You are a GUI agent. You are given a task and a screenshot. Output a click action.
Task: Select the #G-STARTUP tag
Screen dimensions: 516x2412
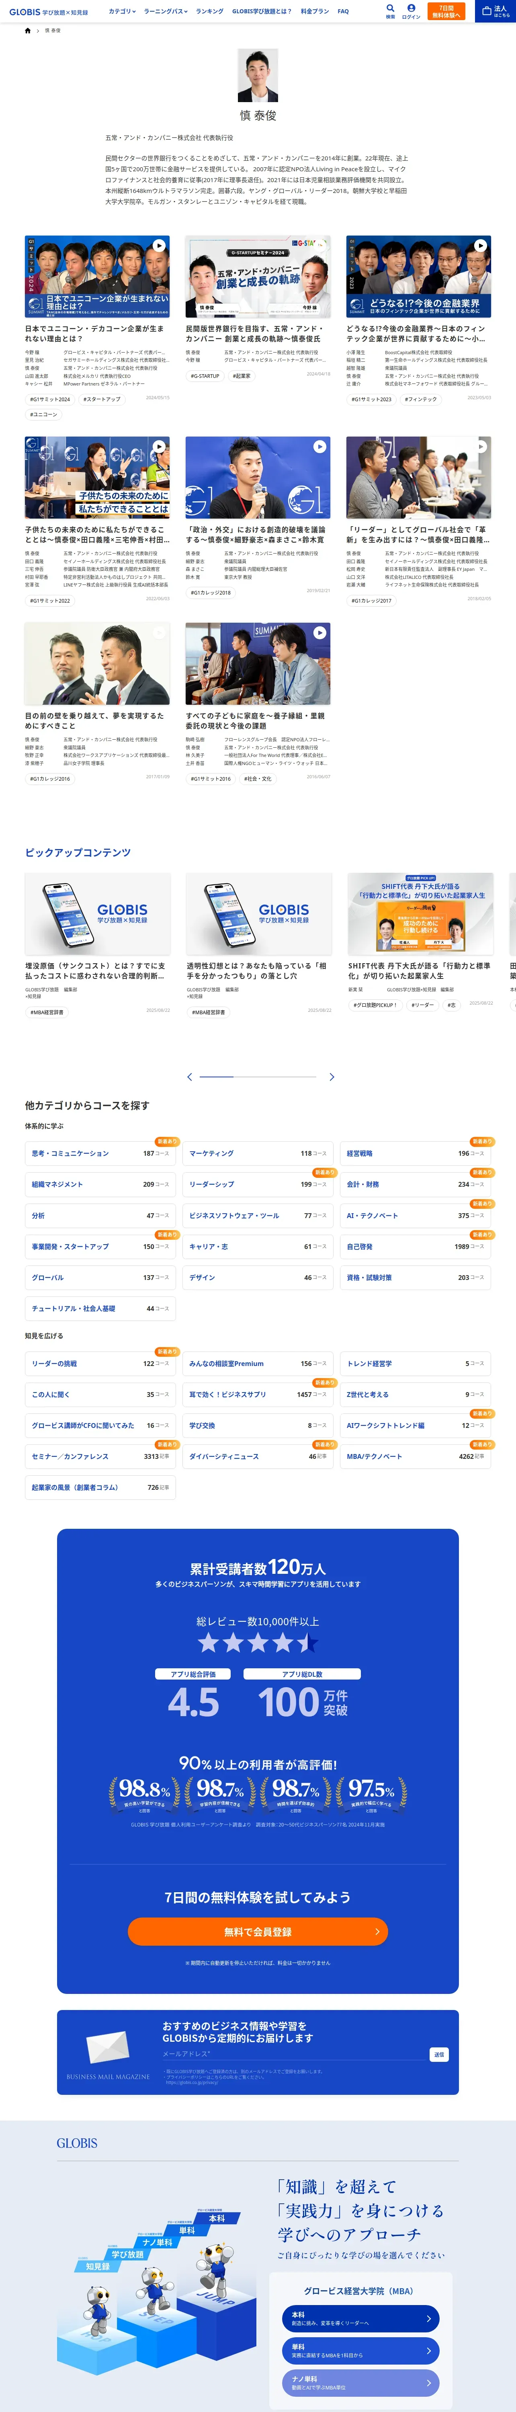point(205,375)
